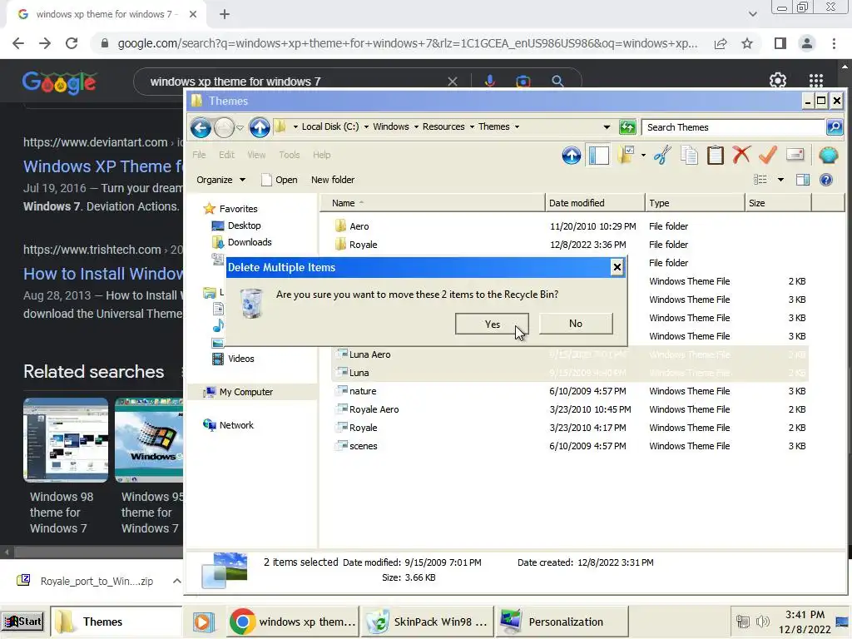The image size is (852, 639).
Task: Click the orange checkmark Properties icon
Action: tap(767, 155)
